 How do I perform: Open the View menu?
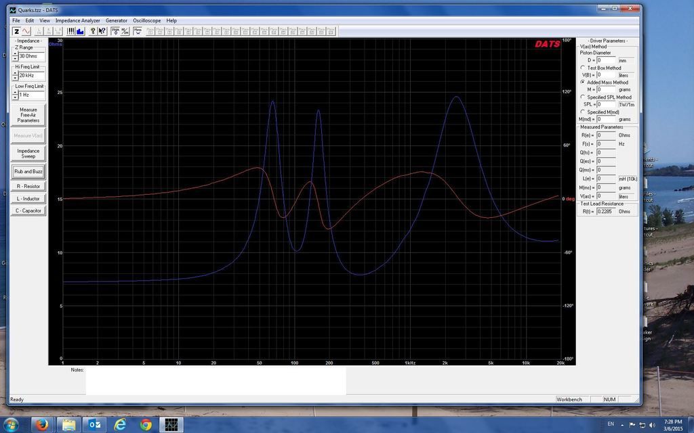coord(45,20)
